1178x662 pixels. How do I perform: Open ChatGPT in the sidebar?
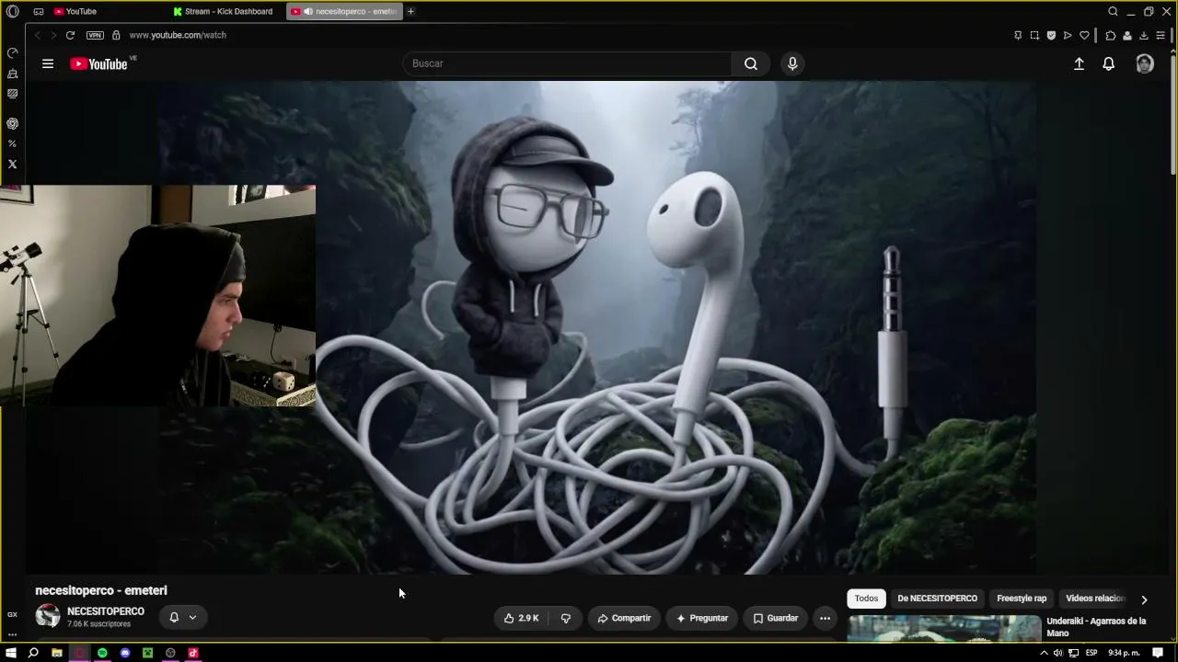[12, 123]
